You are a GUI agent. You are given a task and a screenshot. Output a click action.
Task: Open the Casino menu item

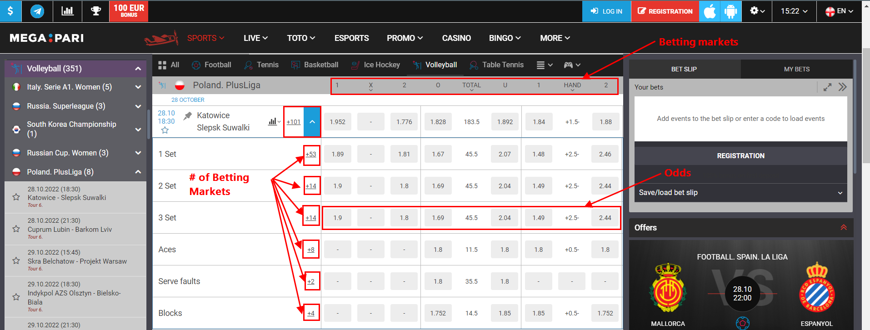point(456,38)
